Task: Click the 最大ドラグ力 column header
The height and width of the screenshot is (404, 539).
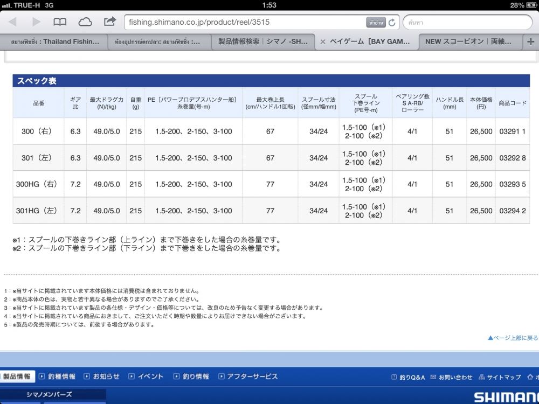Action: click(107, 103)
